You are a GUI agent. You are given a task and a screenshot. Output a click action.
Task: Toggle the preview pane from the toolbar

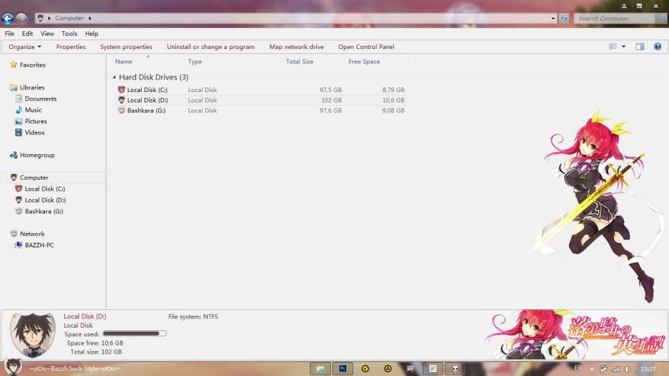pyautogui.click(x=639, y=46)
